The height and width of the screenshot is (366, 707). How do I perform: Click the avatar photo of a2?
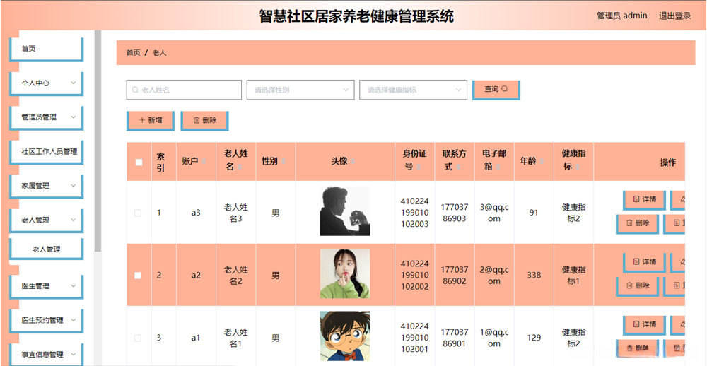pyautogui.click(x=345, y=273)
